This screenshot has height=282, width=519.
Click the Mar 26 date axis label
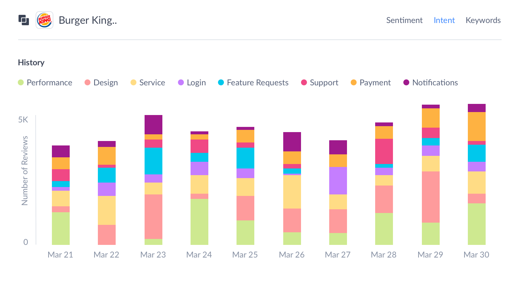[x=292, y=255]
